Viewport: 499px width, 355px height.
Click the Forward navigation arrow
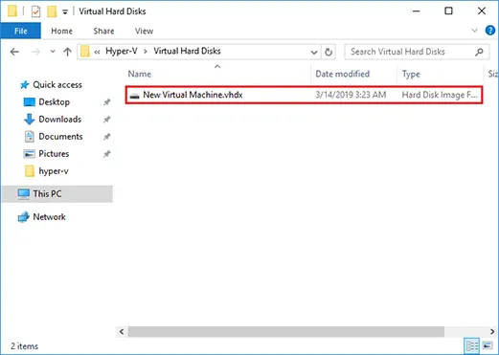35,52
